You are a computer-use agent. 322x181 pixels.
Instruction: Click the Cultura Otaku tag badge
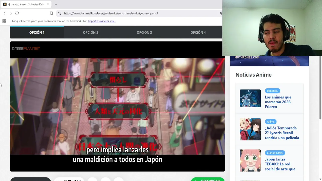point(275,153)
